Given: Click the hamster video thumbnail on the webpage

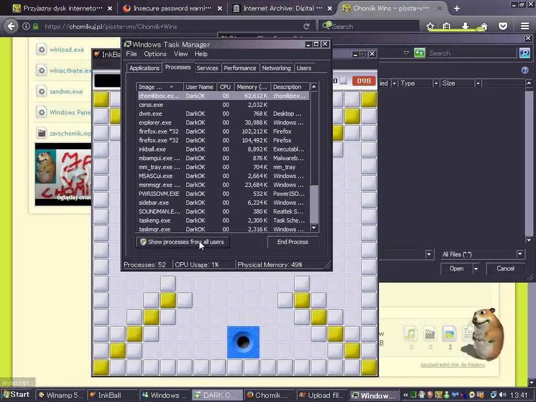Looking at the screenshot, I should [63, 174].
